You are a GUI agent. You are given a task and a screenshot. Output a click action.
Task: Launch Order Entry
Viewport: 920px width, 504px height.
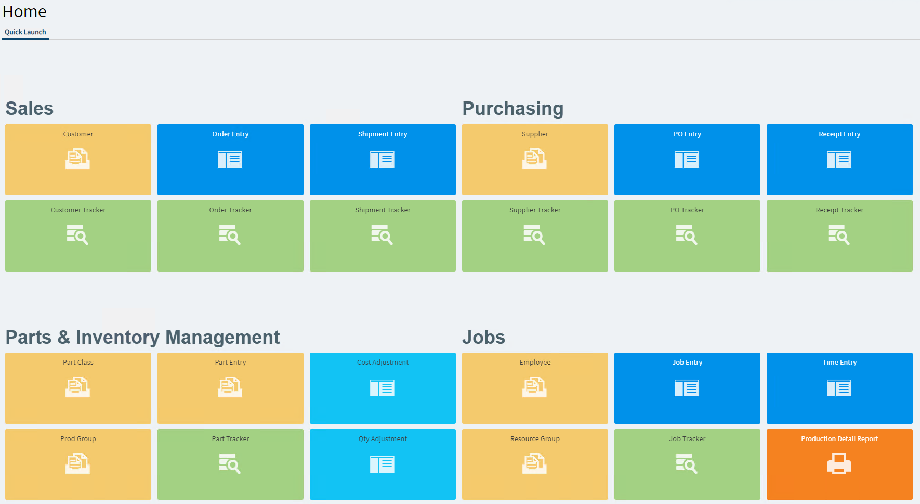coord(230,159)
